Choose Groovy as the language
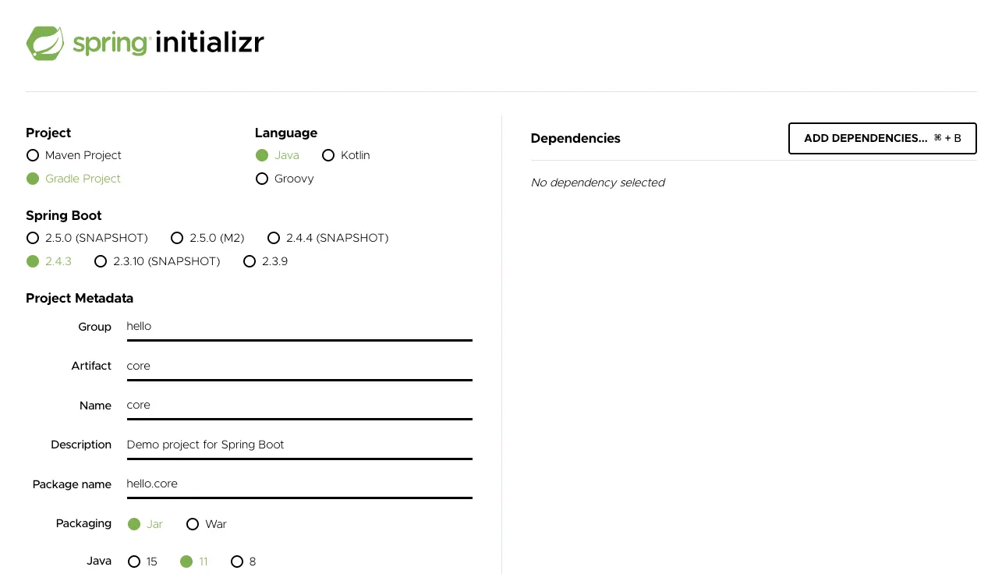Screen dimensions: 1002x574 [x=262, y=179]
